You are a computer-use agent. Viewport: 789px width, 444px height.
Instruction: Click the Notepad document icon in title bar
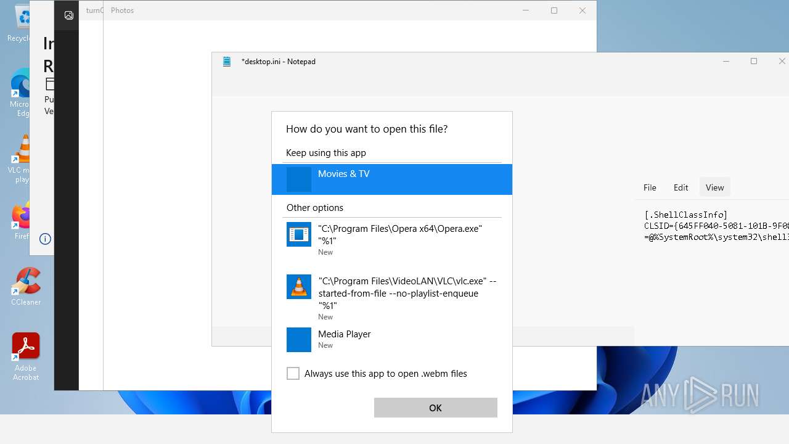point(227,62)
